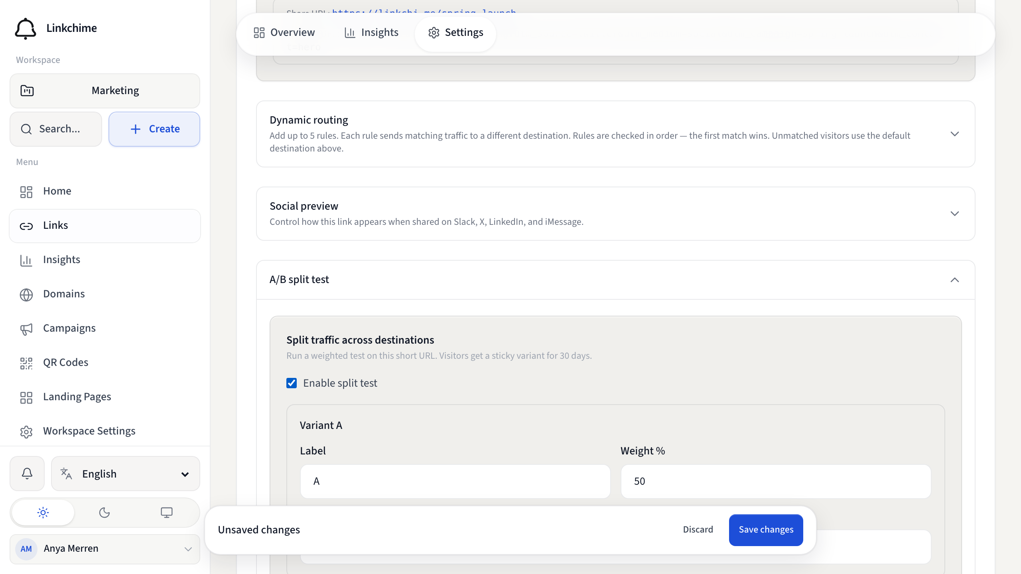Click the Variant A Weight % field
This screenshot has height=574, width=1021.
(776, 481)
